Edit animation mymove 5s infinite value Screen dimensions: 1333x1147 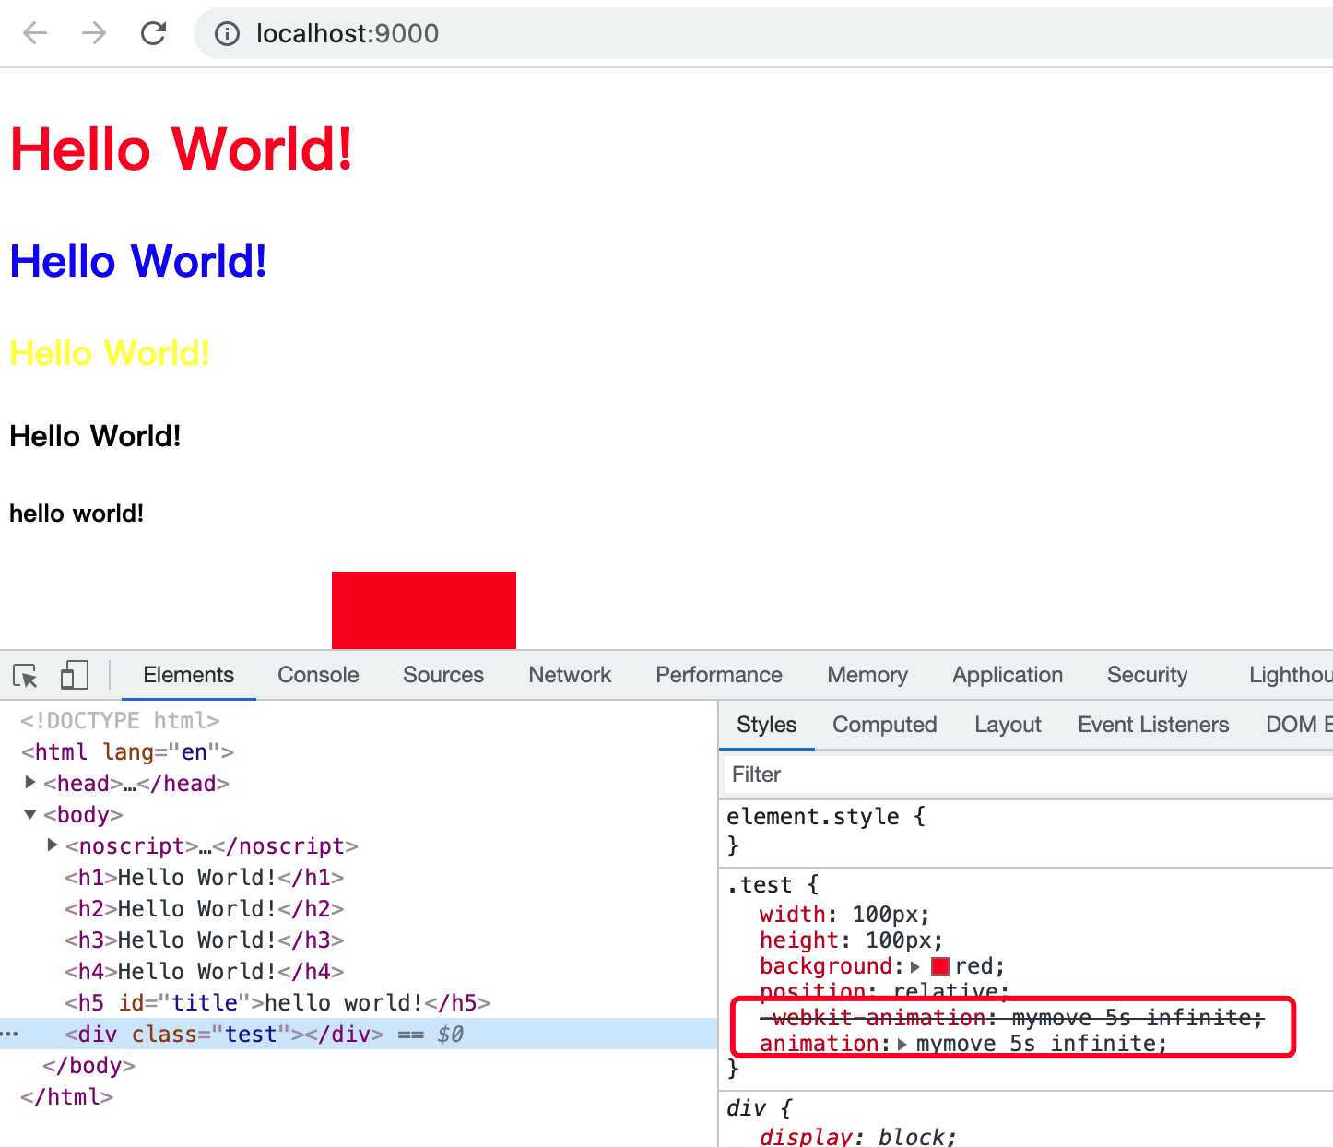point(1042,1044)
